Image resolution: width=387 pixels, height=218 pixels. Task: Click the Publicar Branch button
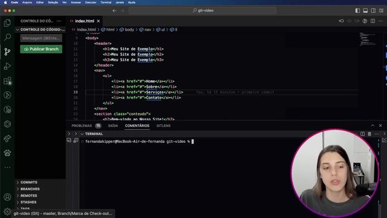(41, 49)
